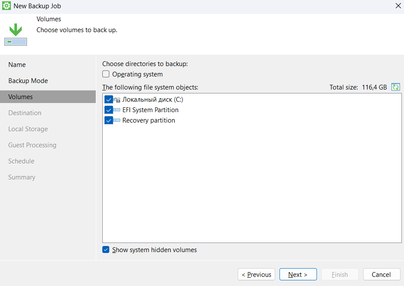Untick the Recovery partition checkbox
Screen dimensions: 404x286
click(x=108, y=120)
